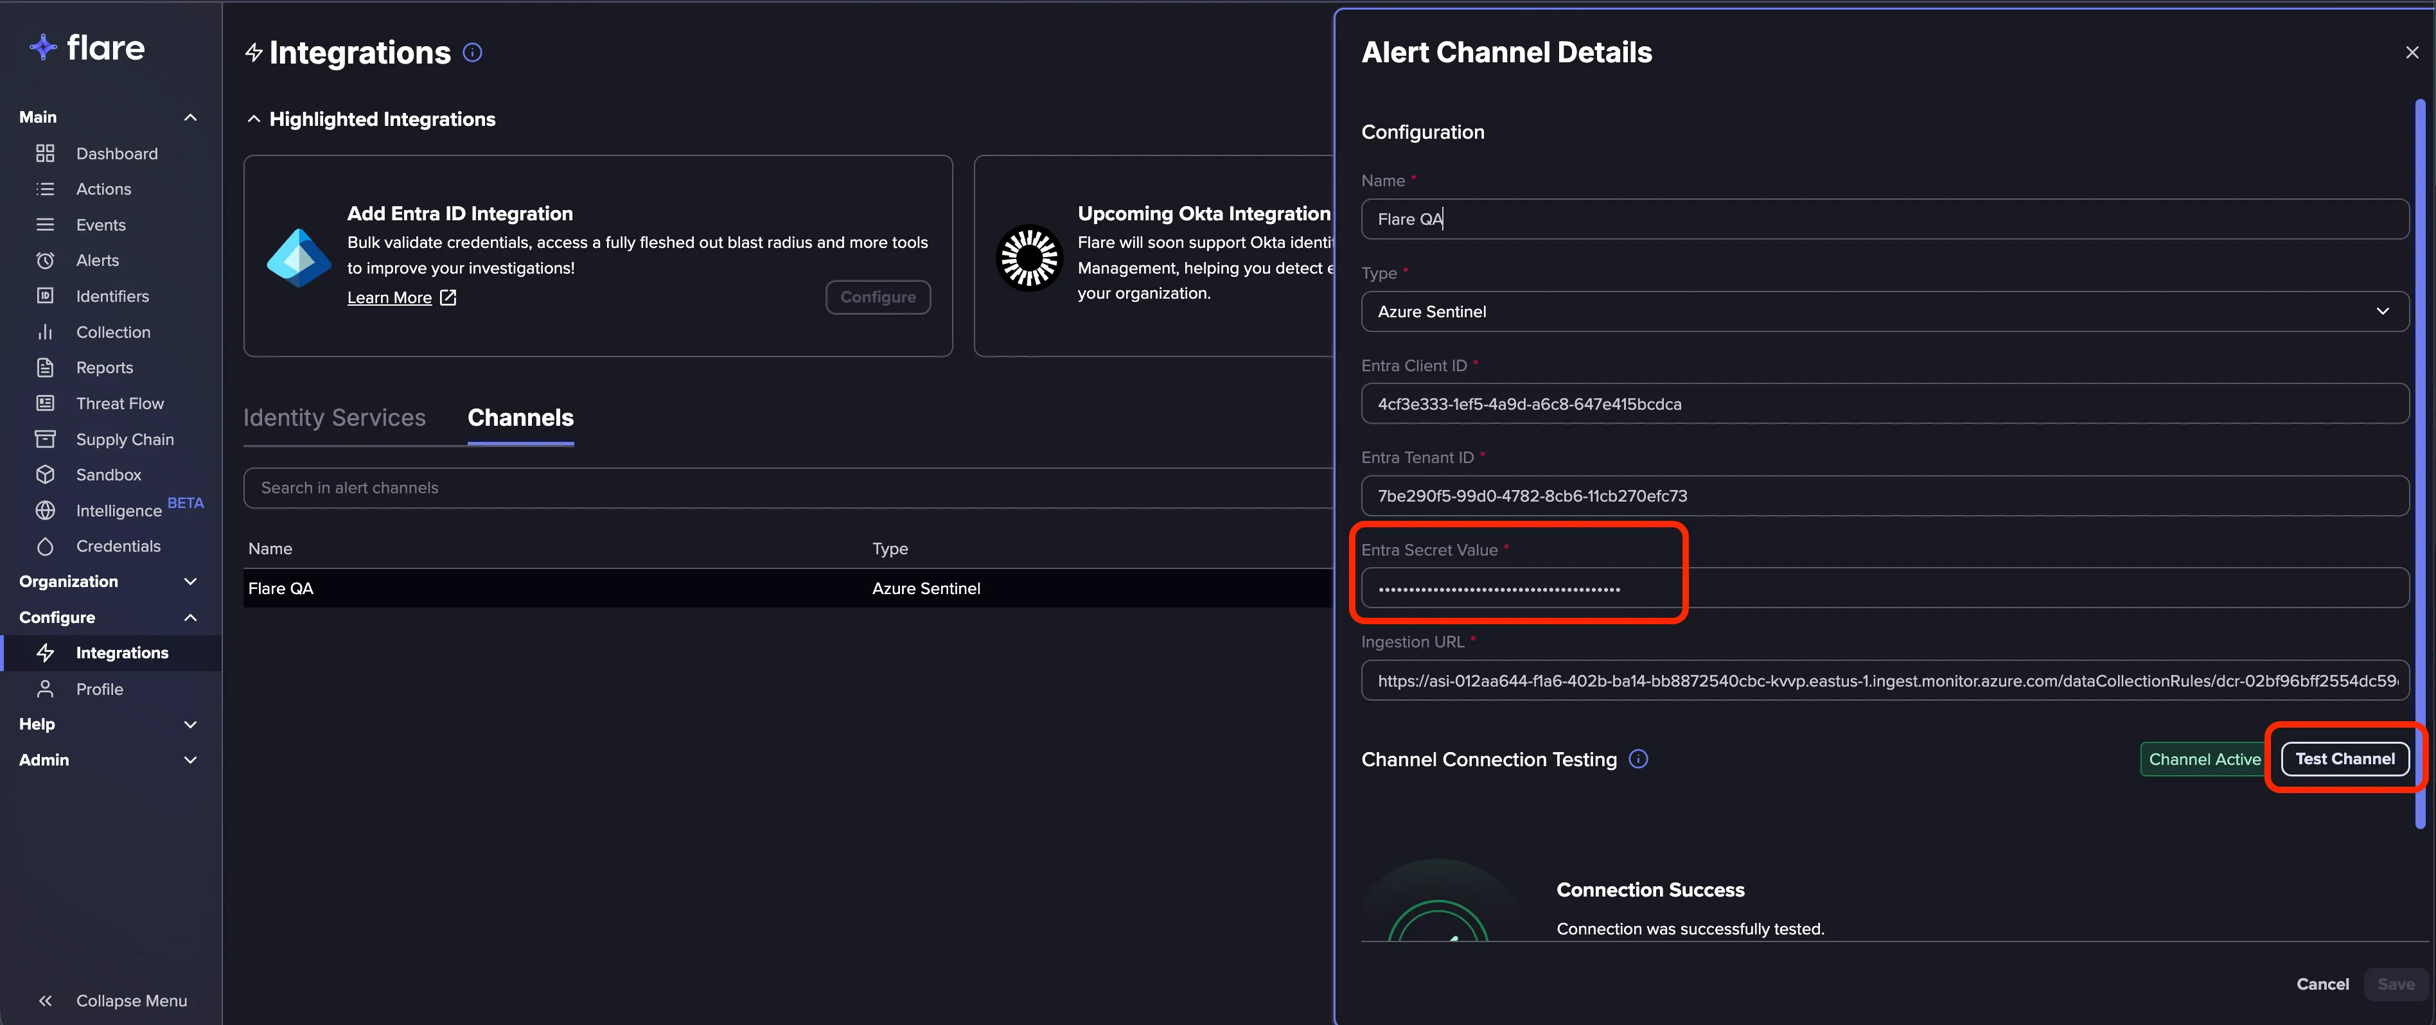Screen dimensions: 2436x1025
Task: Switch to the Identity Services tab
Action: pos(335,417)
